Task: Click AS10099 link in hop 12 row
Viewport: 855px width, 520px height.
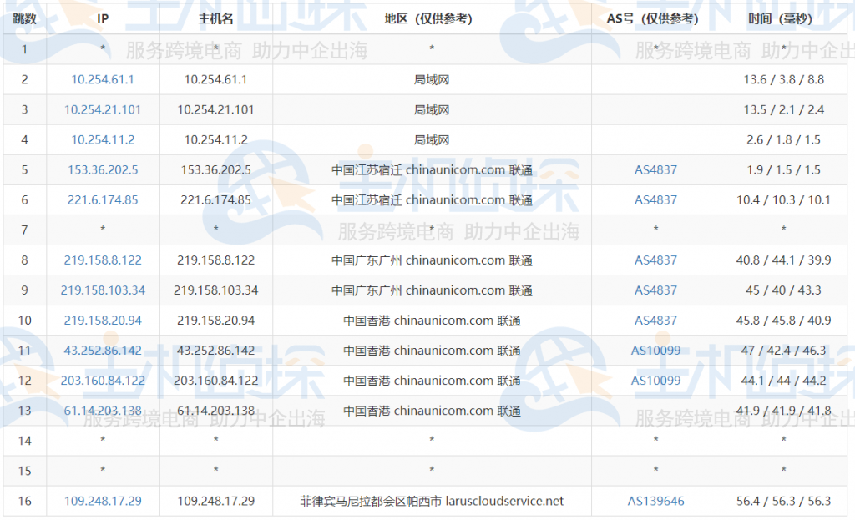Action: pos(655,381)
